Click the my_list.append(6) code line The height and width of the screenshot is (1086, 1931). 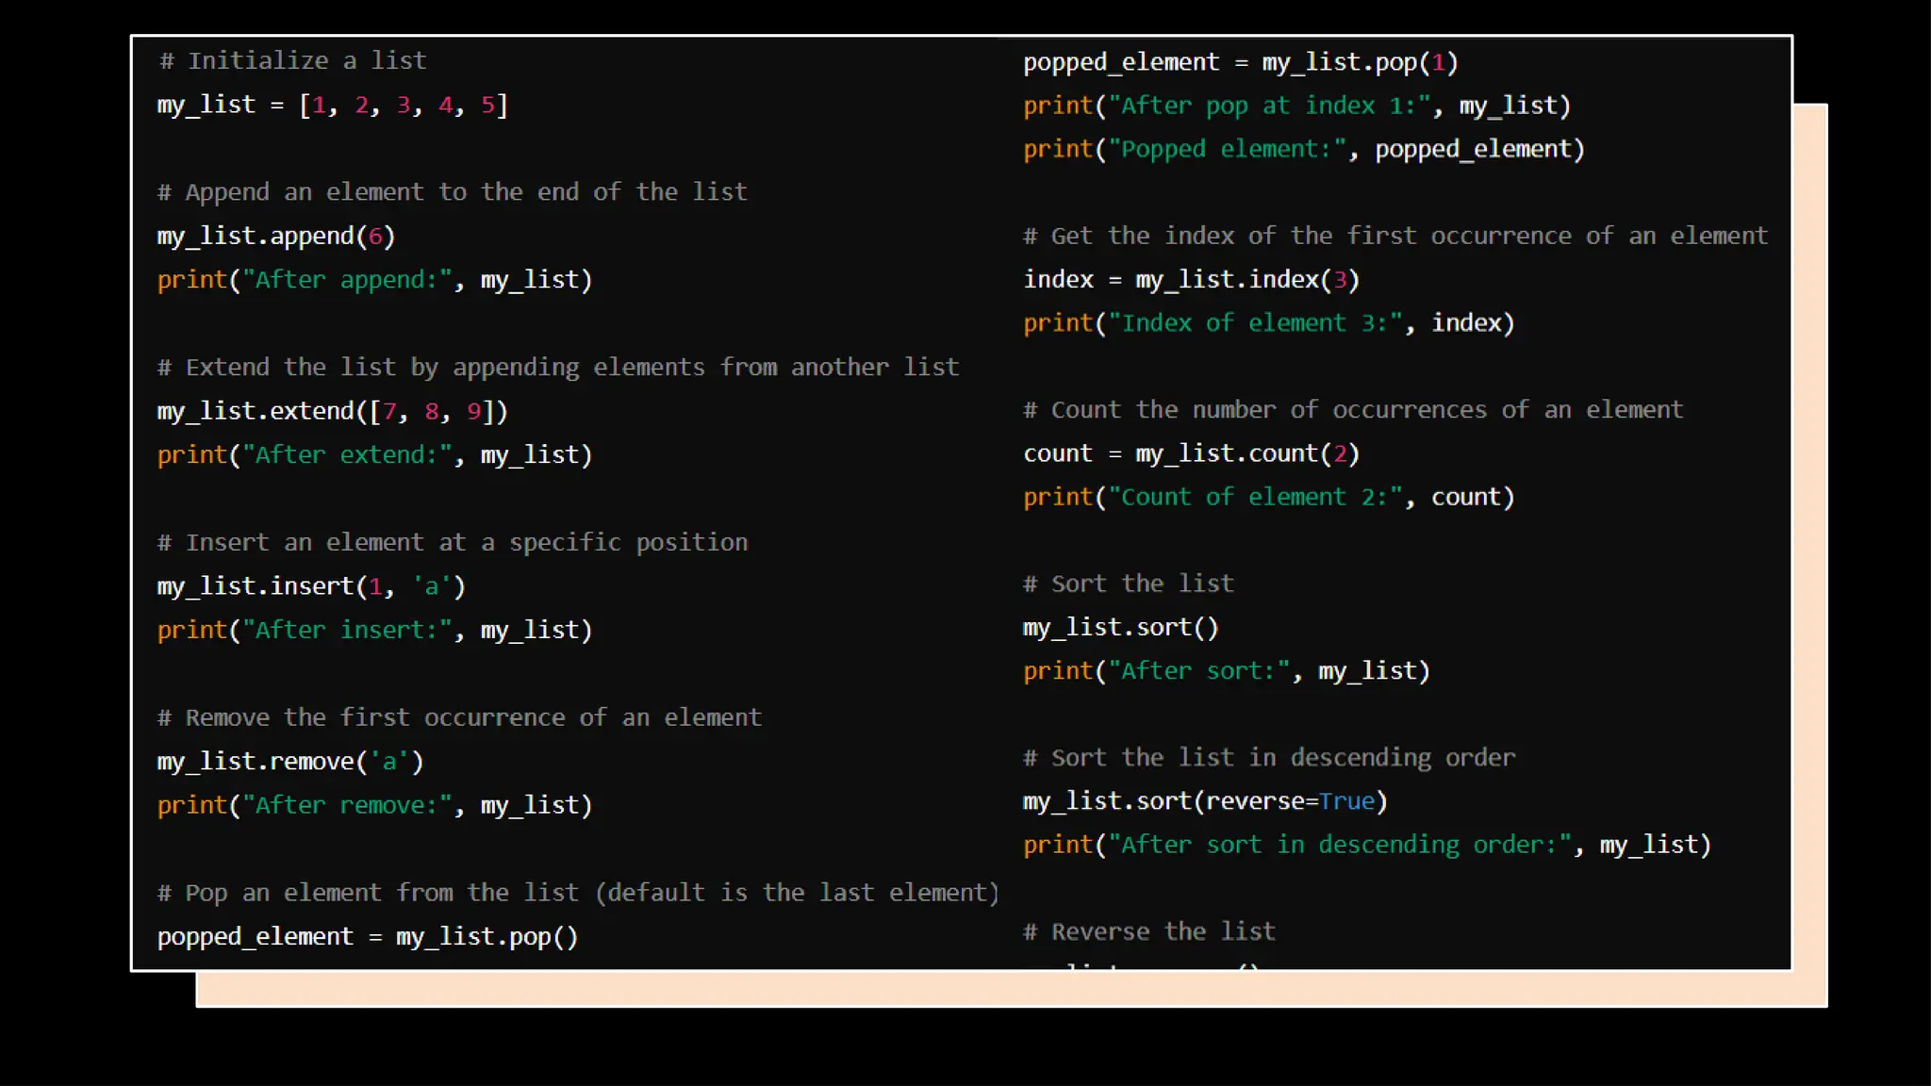pos(275,236)
